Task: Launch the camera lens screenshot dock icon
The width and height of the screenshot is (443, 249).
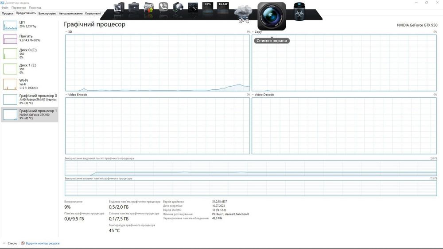Action: point(272,16)
